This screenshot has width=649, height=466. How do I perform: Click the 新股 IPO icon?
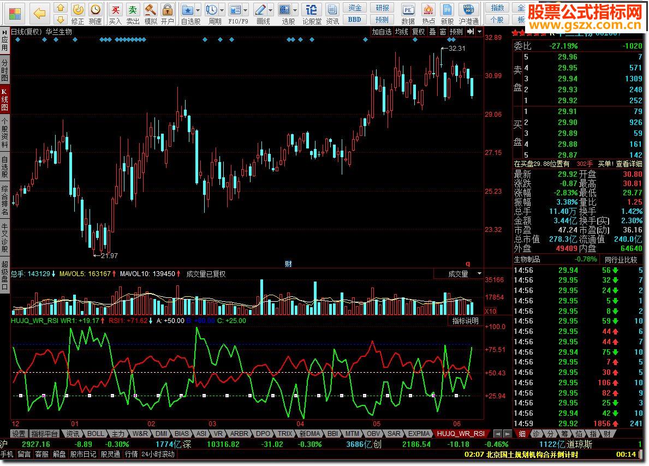tap(447, 14)
